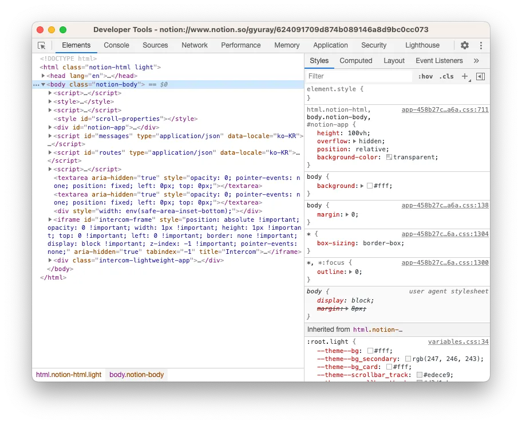Open the Lighthouse tab
Image resolution: width=522 pixels, height=424 pixels.
tap(422, 45)
